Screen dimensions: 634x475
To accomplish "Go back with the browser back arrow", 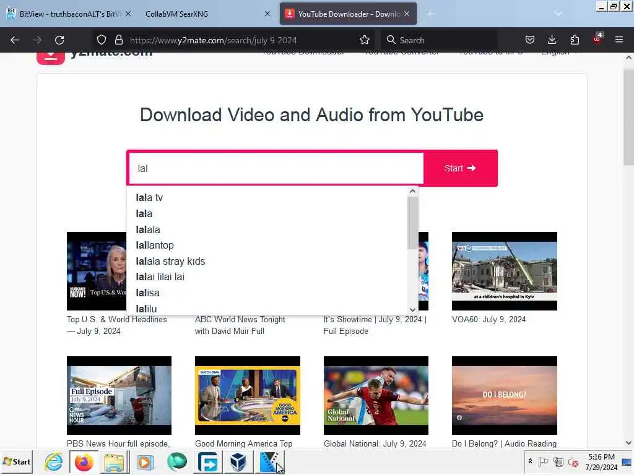I will (x=15, y=40).
